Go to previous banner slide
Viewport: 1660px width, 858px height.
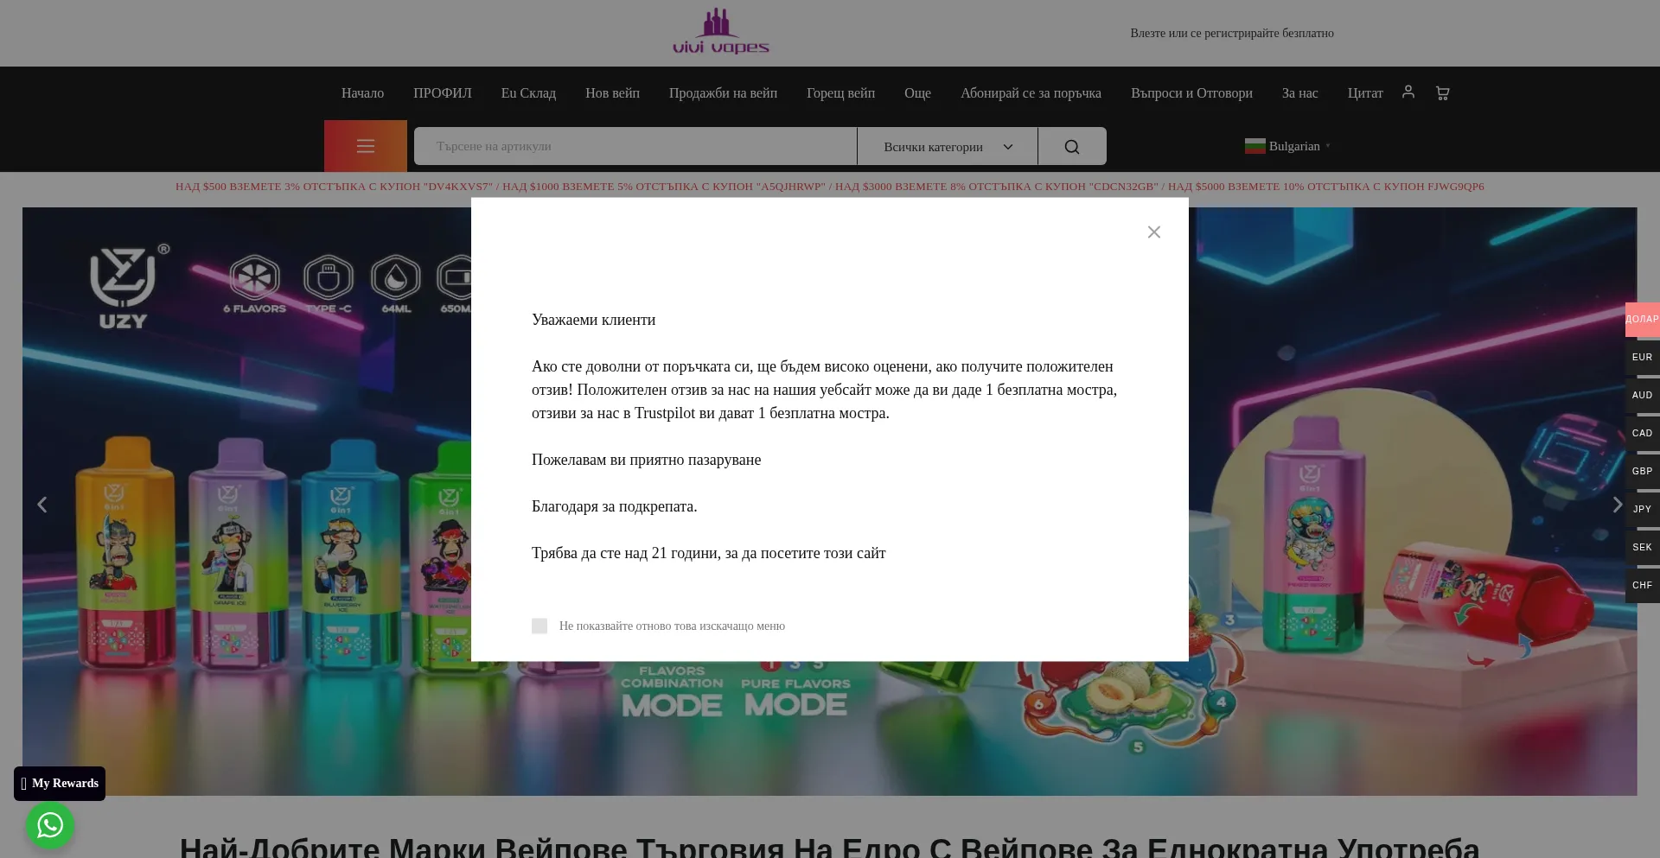click(x=41, y=505)
